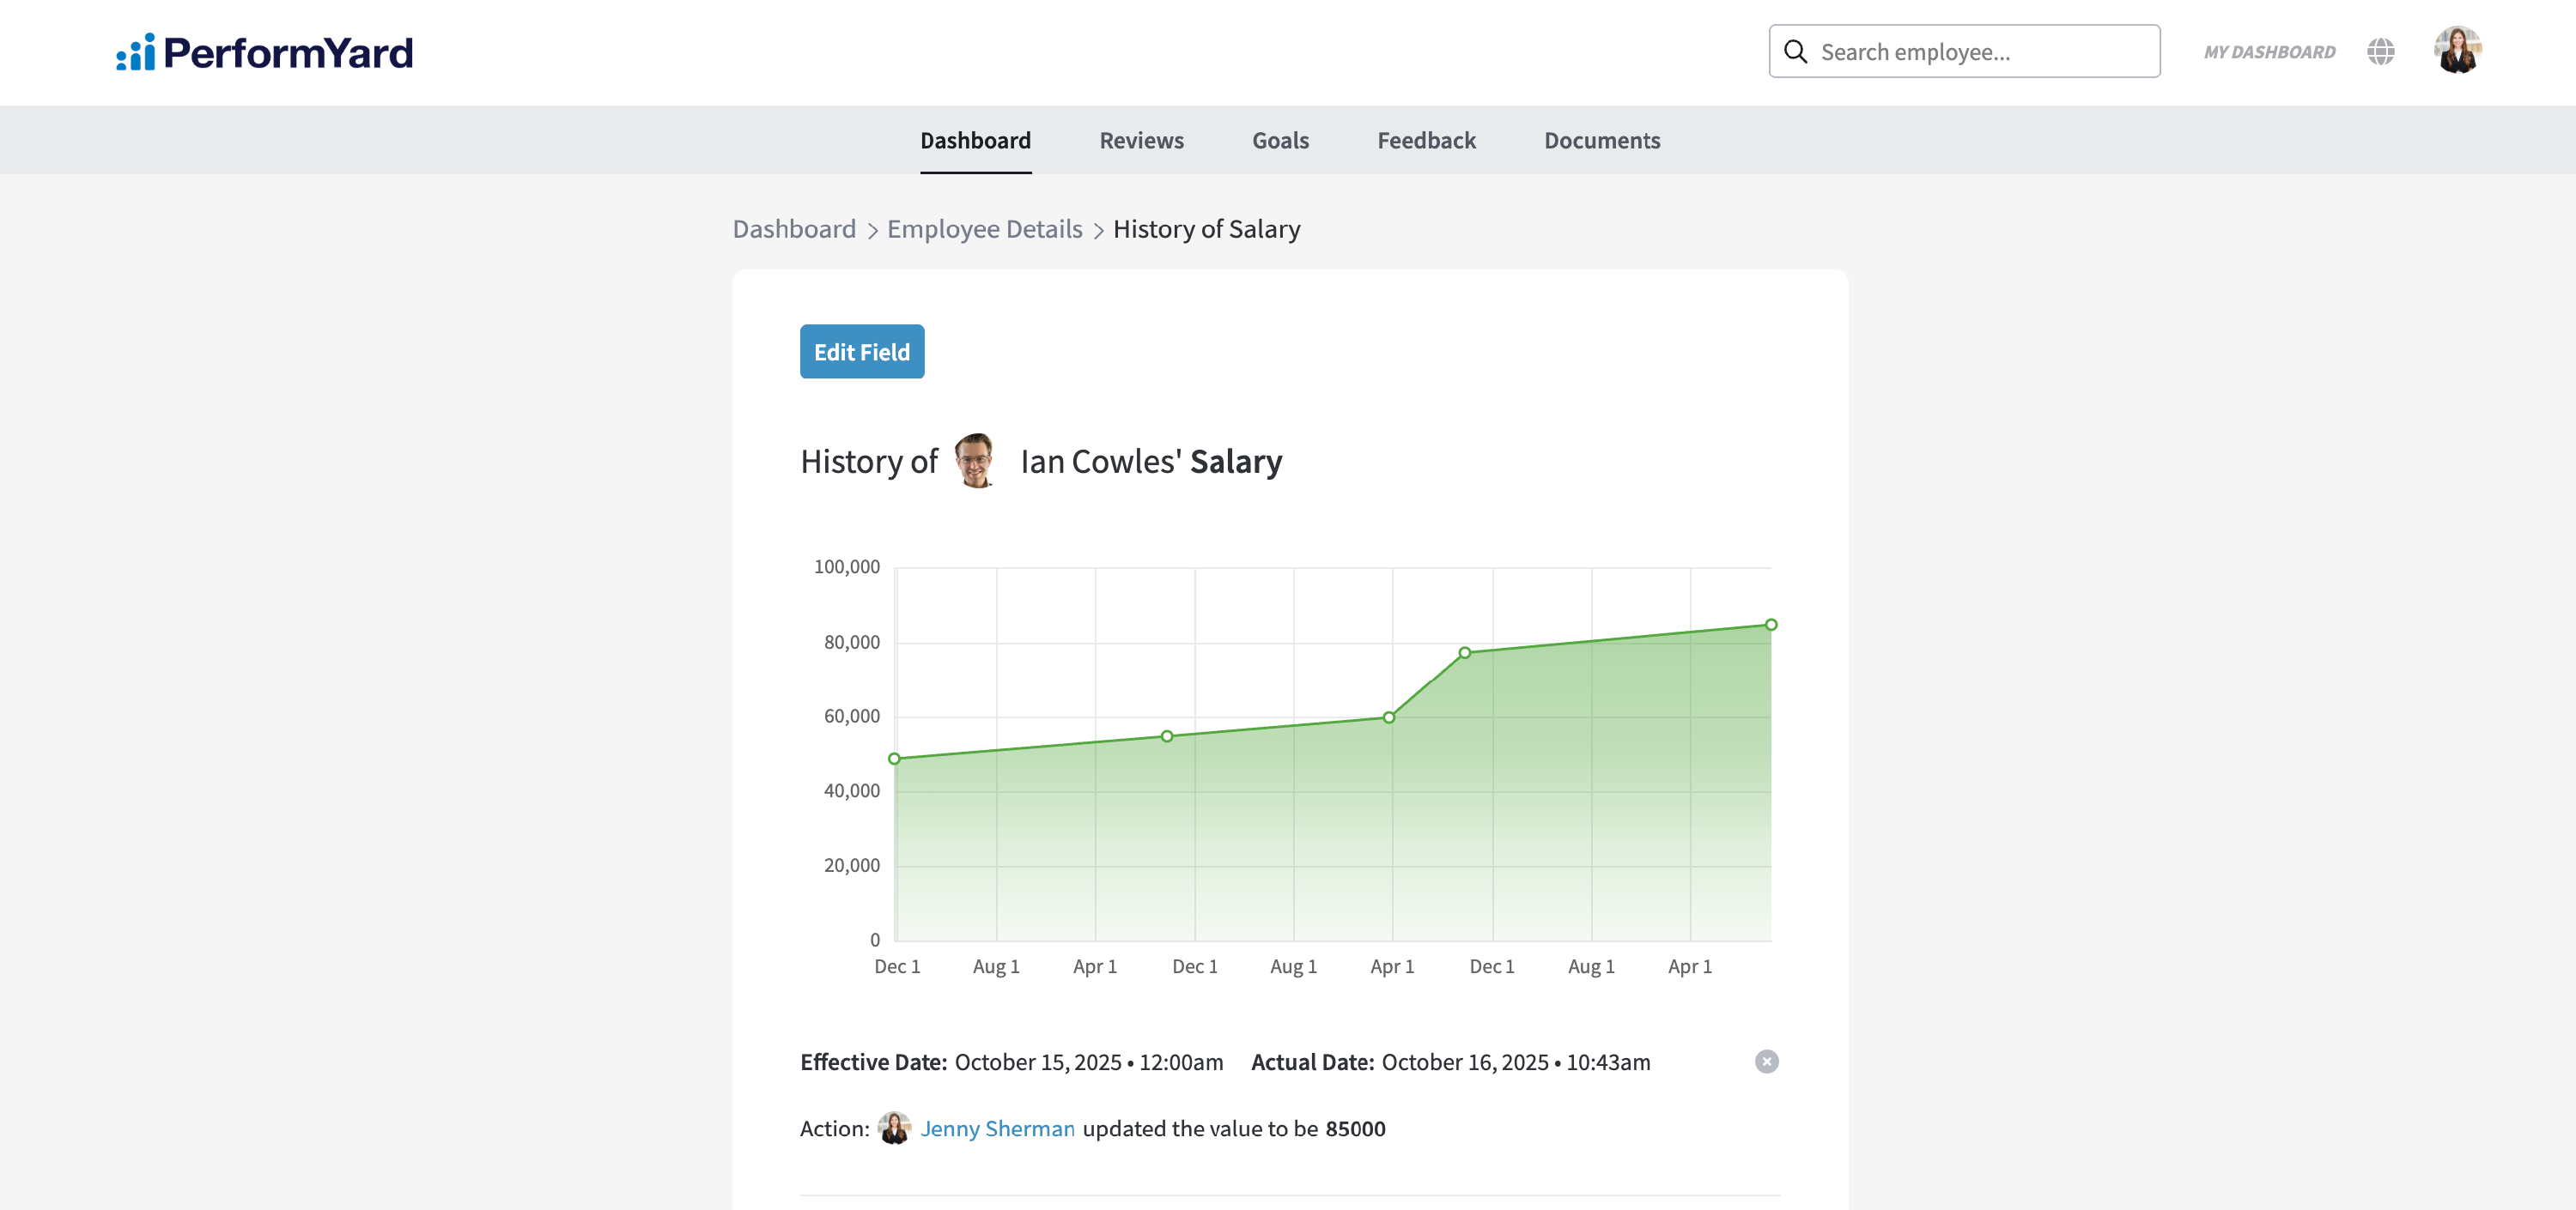The width and height of the screenshot is (2576, 1210).
Task: Click the first chart data point
Action: point(894,759)
